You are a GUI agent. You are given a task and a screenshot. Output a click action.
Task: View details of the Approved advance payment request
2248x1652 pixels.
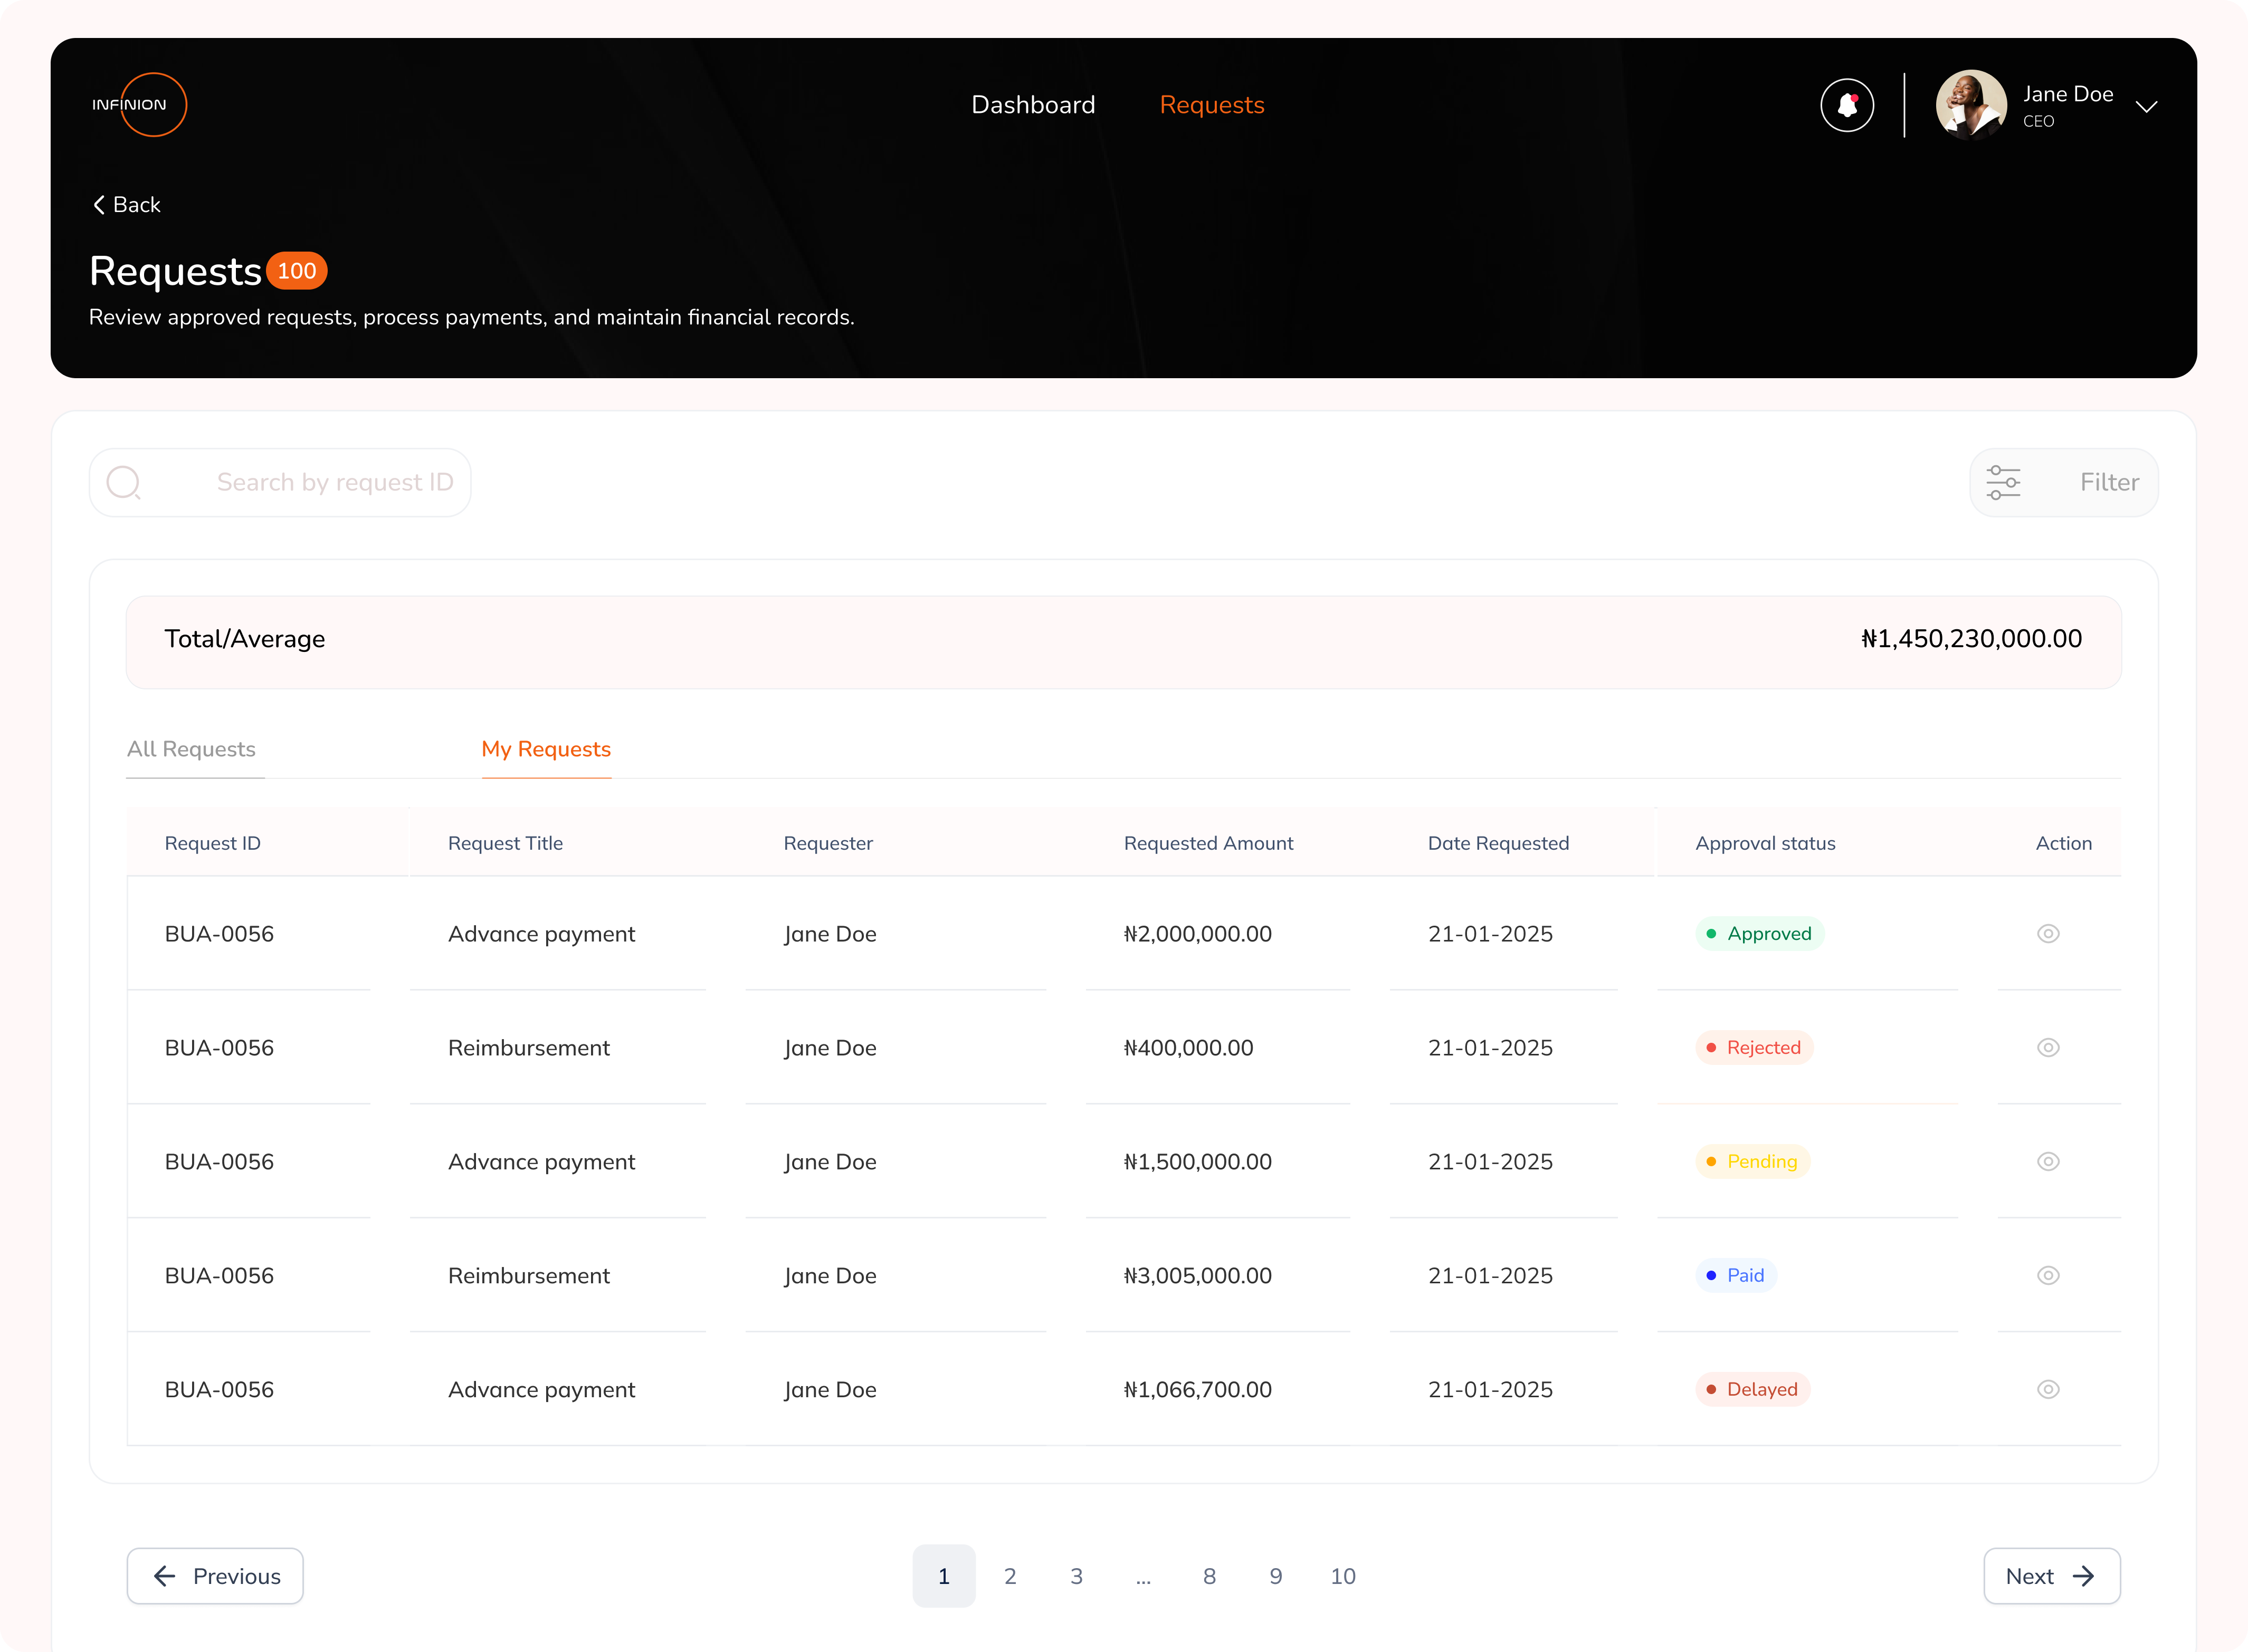2047,933
